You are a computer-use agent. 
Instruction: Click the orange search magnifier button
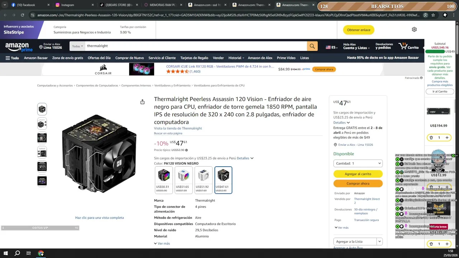pyautogui.click(x=312, y=46)
